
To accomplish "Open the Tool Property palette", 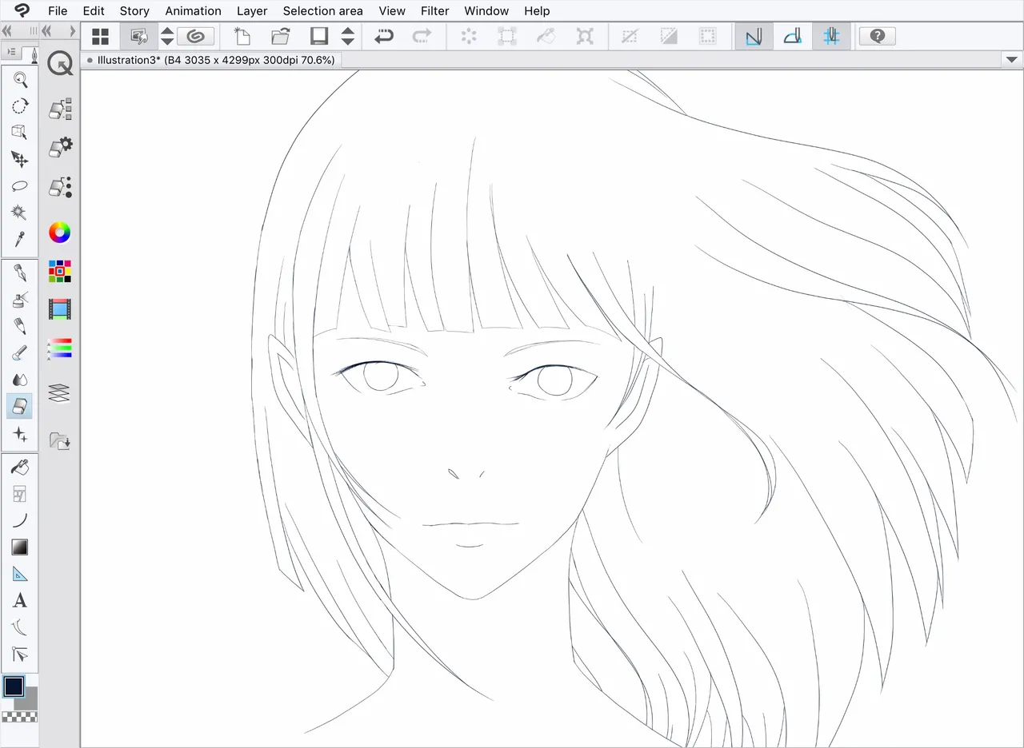I will coord(60,147).
